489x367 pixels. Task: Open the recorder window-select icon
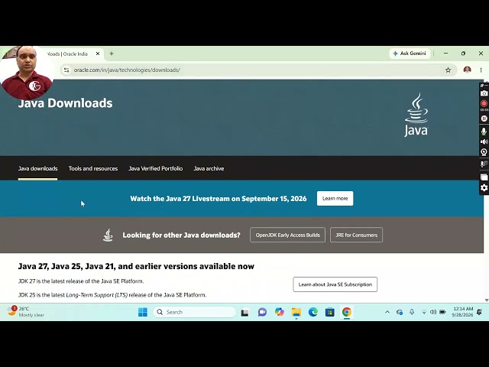coord(484,177)
